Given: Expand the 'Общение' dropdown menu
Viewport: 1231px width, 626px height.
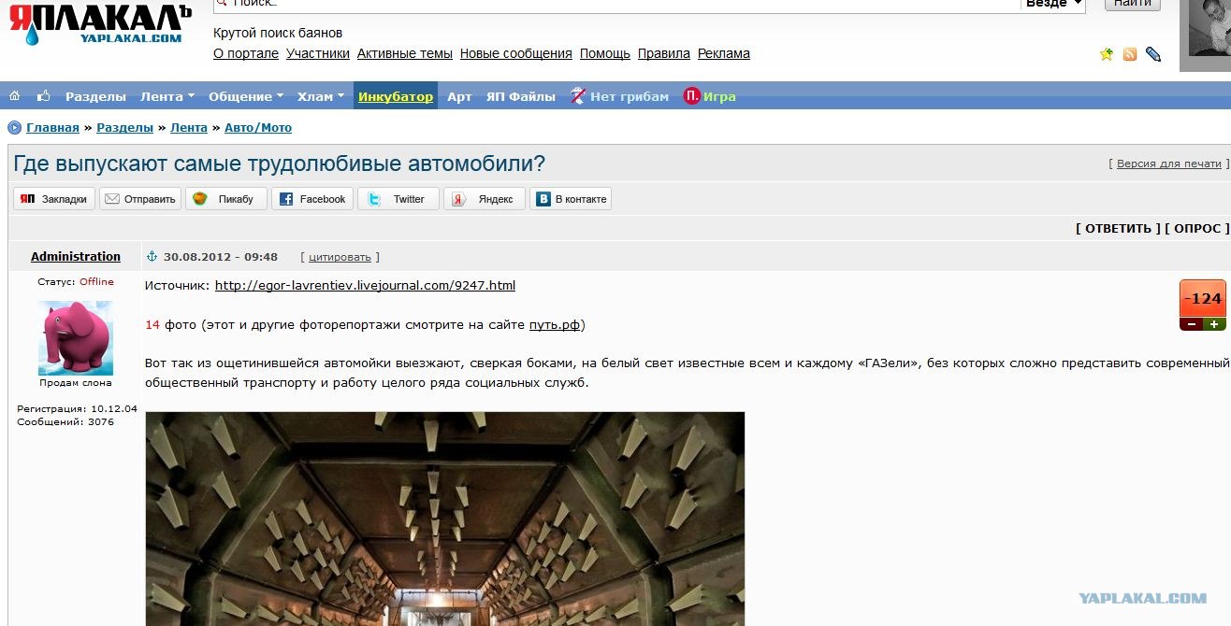Looking at the screenshot, I should pos(246,96).
